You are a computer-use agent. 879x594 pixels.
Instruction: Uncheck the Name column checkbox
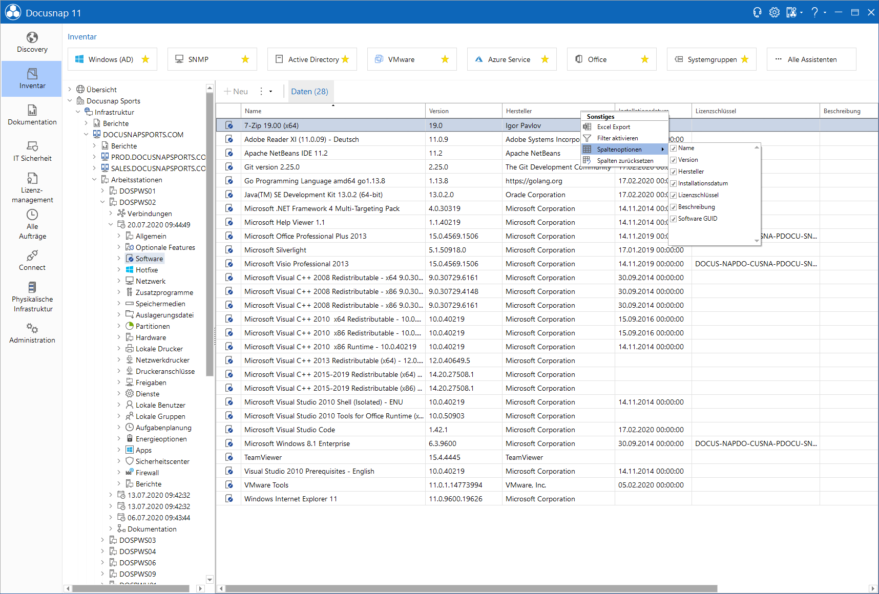click(674, 148)
